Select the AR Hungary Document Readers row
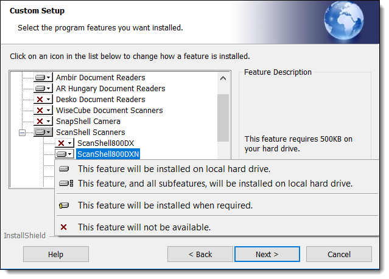 [x=110, y=89]
